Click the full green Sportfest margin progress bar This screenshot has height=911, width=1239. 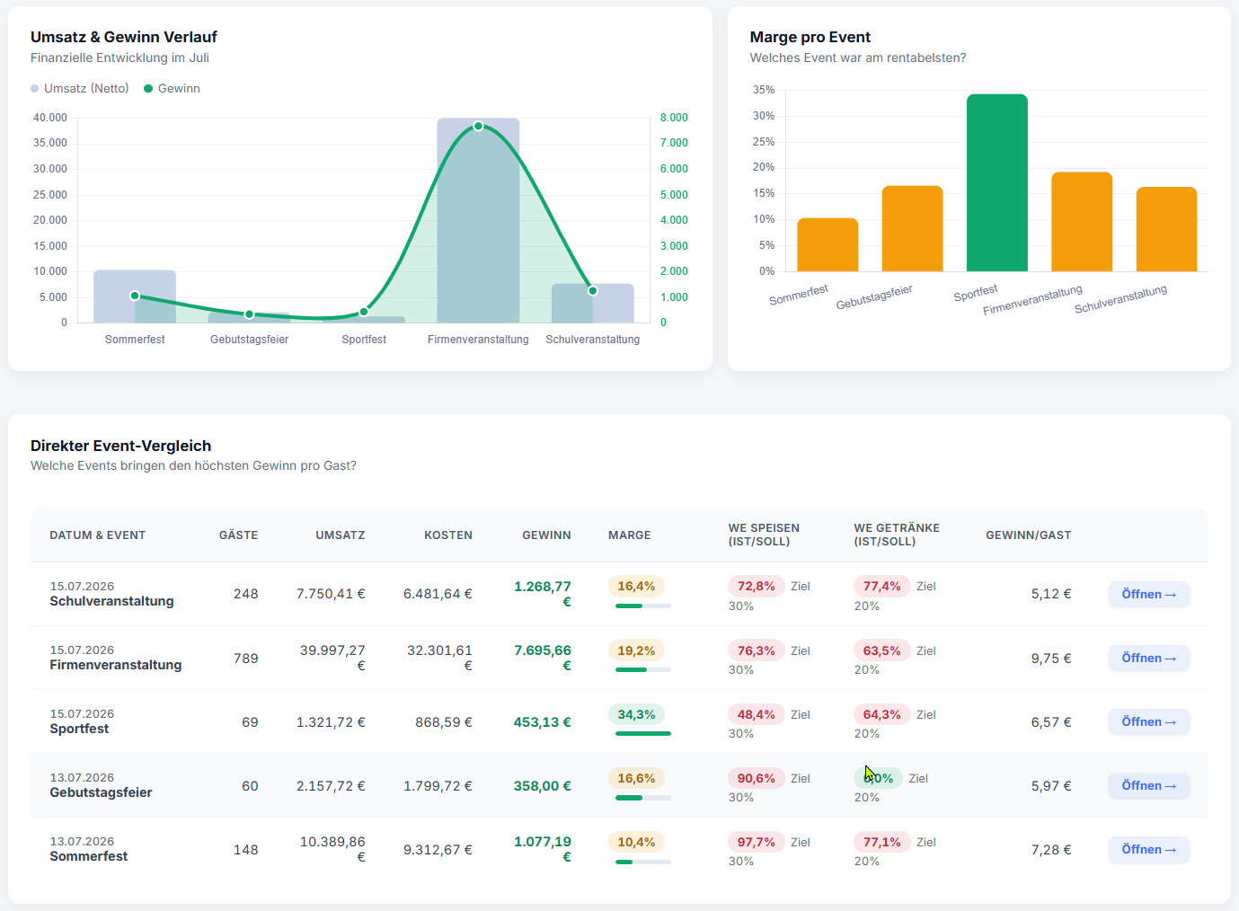(x=643, y=734)
